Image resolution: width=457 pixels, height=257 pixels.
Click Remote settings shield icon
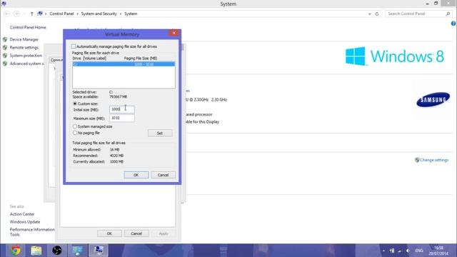click(5, 48)
